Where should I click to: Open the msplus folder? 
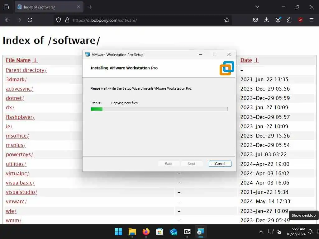coord(16,145)
